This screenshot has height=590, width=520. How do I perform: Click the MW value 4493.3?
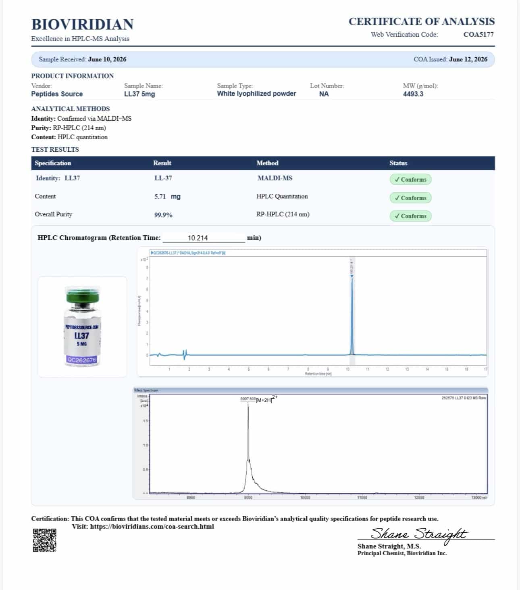click(413, 94)
